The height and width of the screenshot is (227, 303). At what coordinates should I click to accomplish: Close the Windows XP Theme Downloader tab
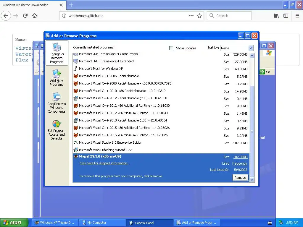tap(61, 5)
